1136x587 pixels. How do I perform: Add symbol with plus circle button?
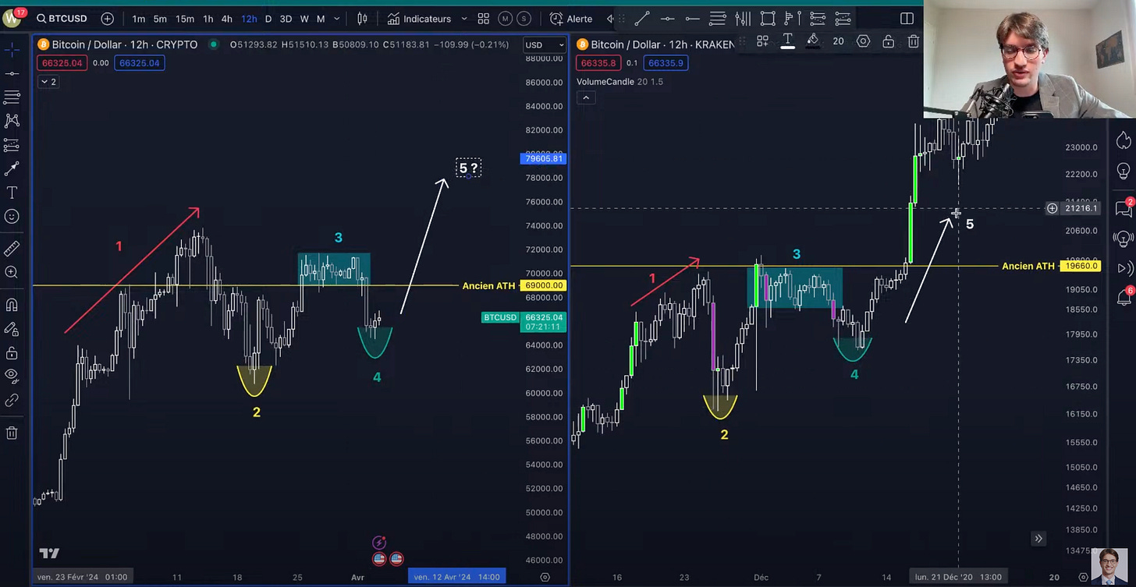tap(108, 19)
